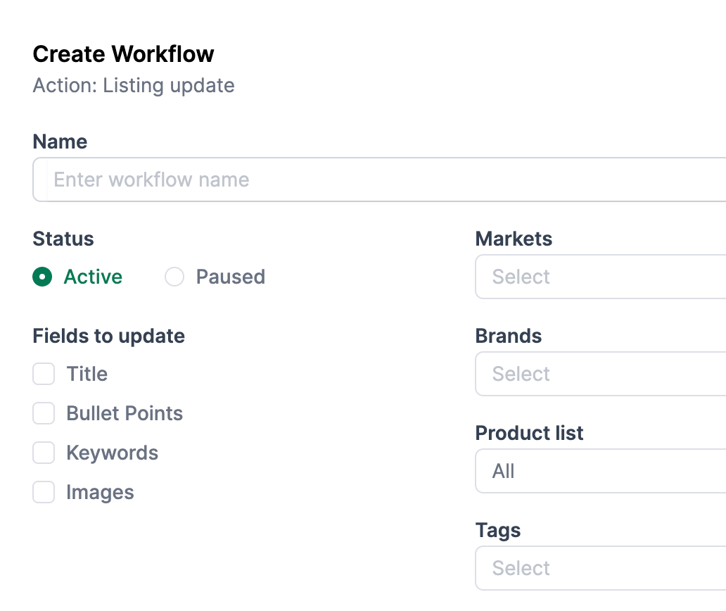
Task: Tick the Keywords checkbox
Action: pyautogui.click(x=44, y=453)
